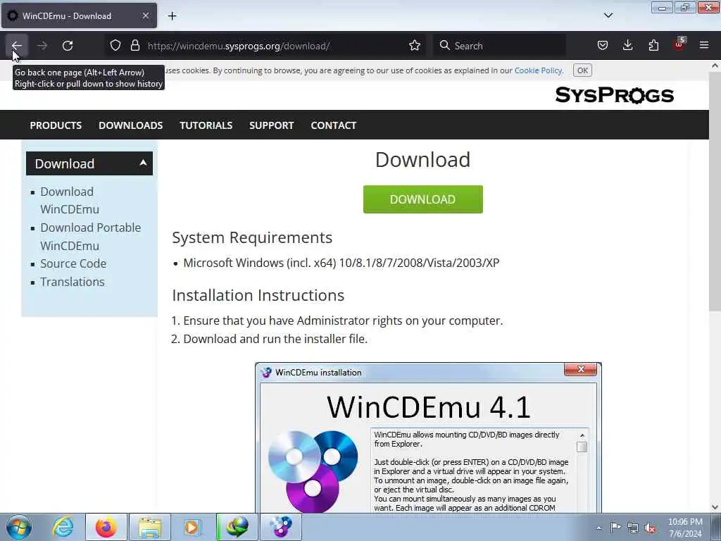
Task: Open the Windows Start menu
Action: point(19,527)
